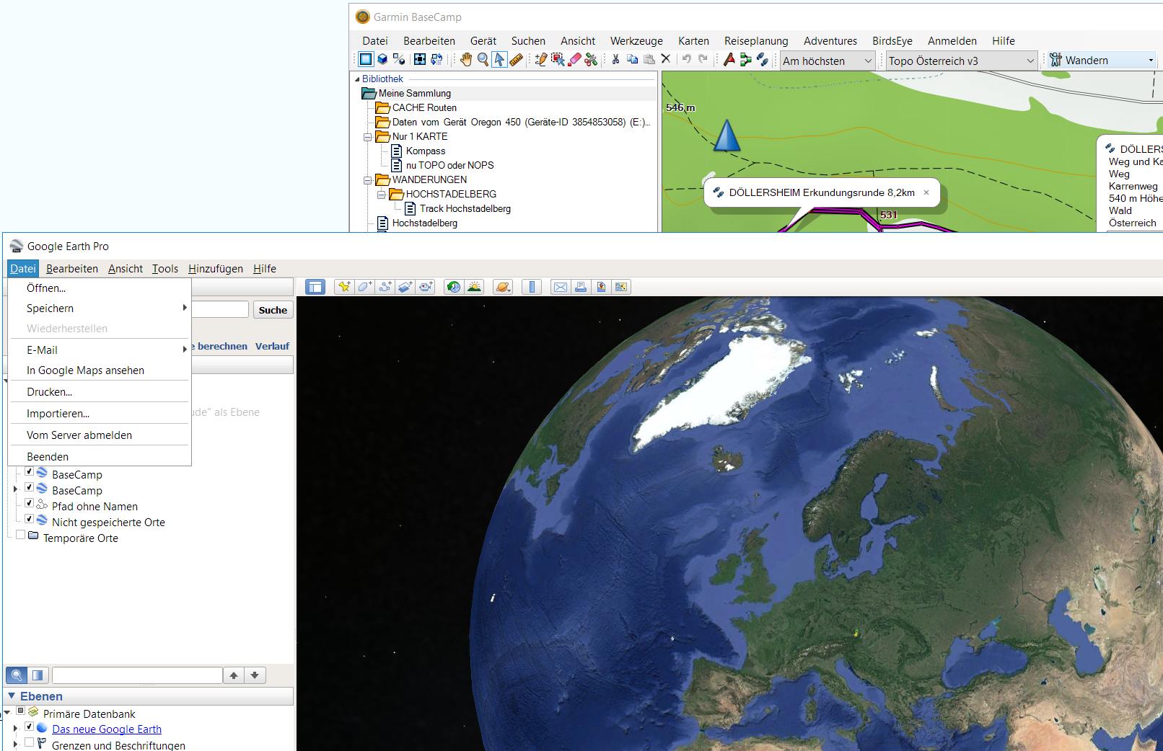1163x751 pixels.
Task: Open the Reiseplanung menu in BaseCamp
Action: [x=755, y=41]
